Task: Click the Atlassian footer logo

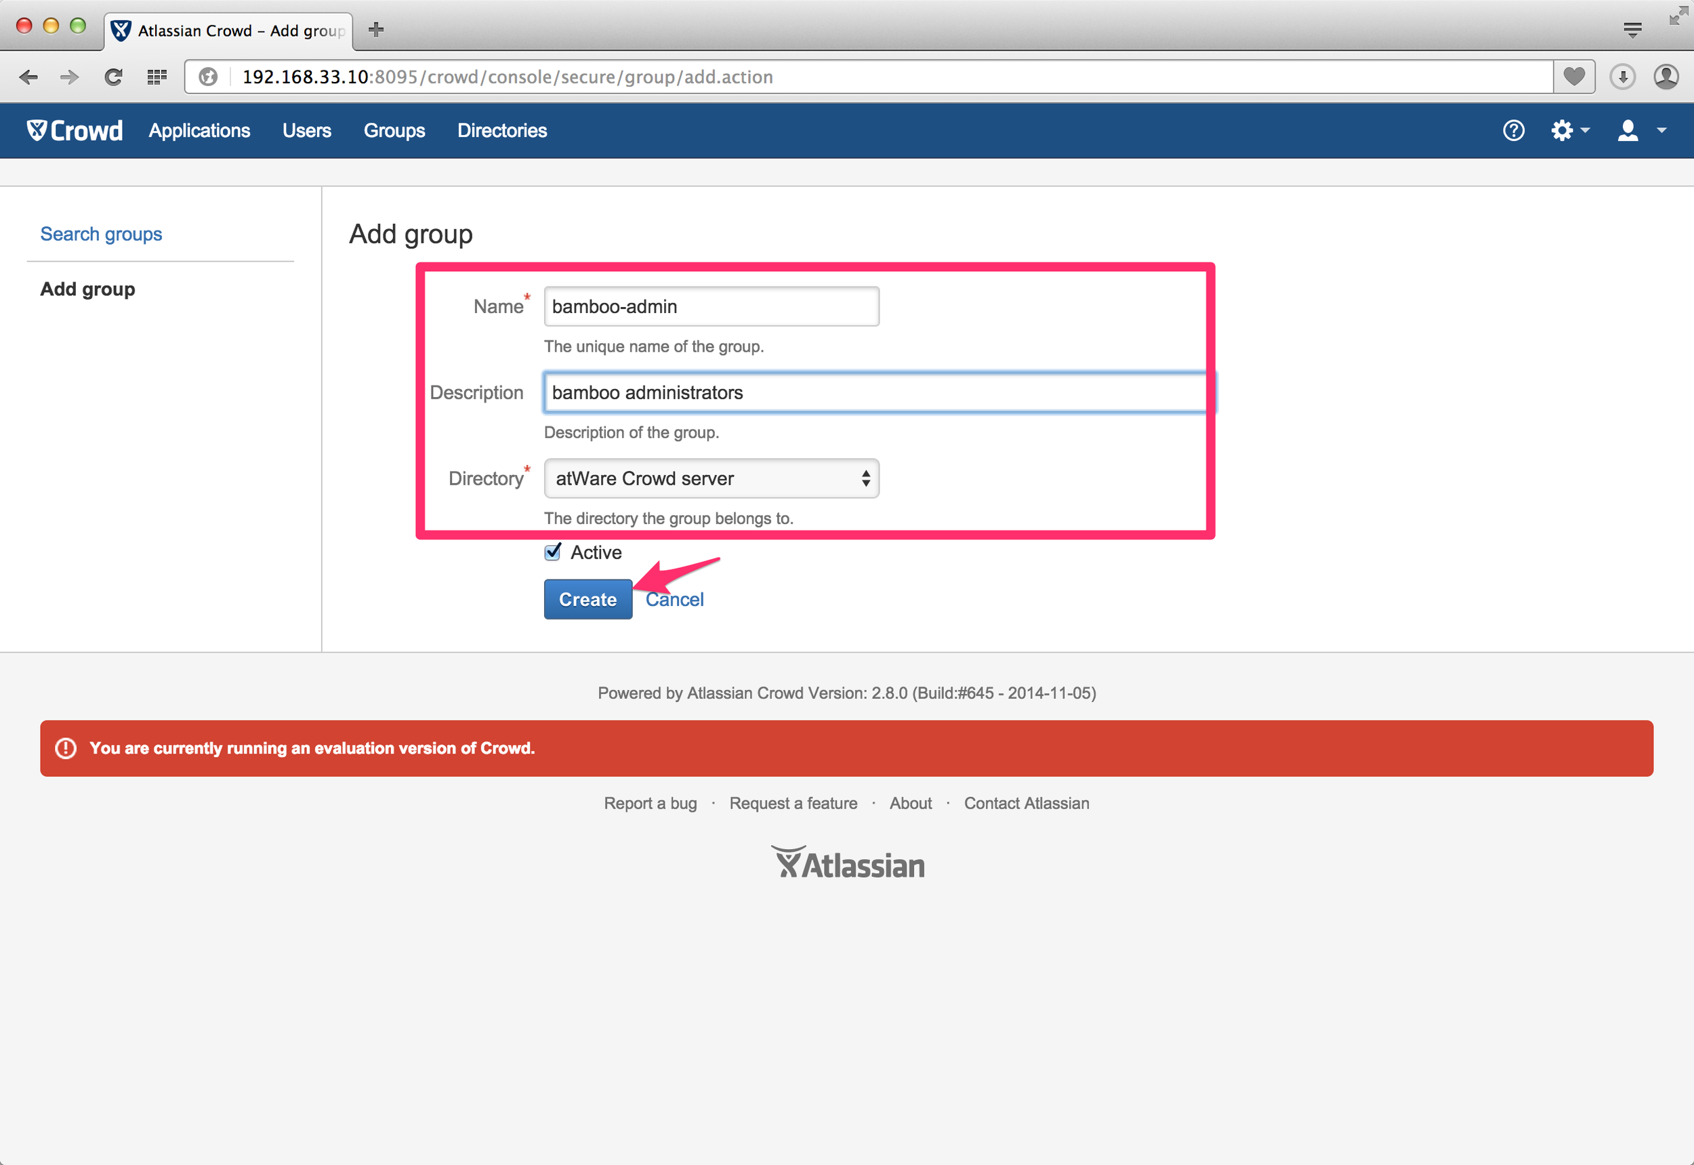Action: (x=848, y=862)
